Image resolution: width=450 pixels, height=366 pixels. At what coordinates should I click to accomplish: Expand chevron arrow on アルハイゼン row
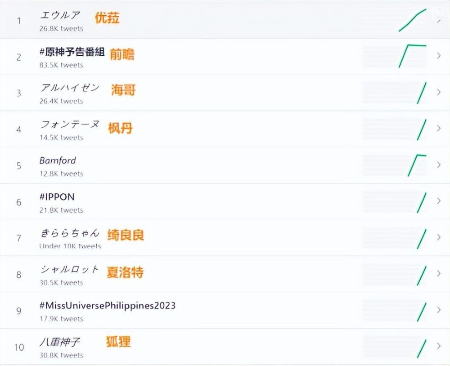439,92
